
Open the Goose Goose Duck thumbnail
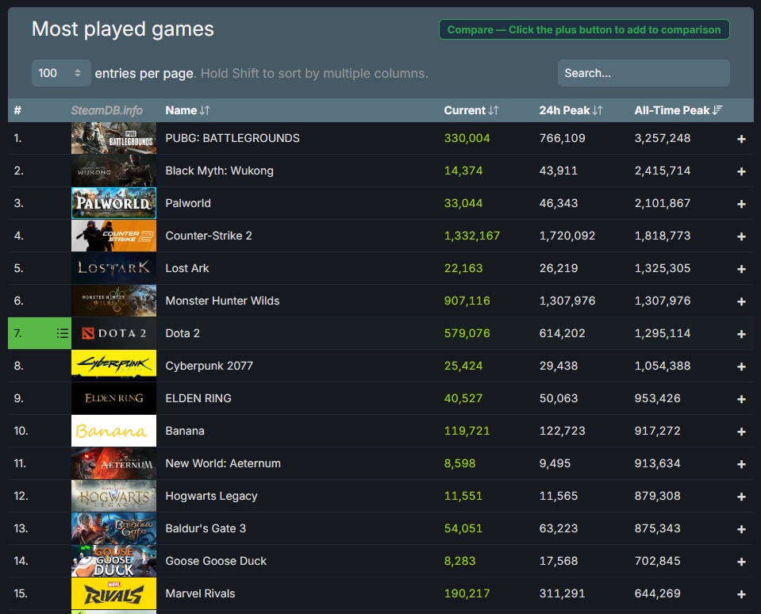pyautogui.click(x=113, y=561)
